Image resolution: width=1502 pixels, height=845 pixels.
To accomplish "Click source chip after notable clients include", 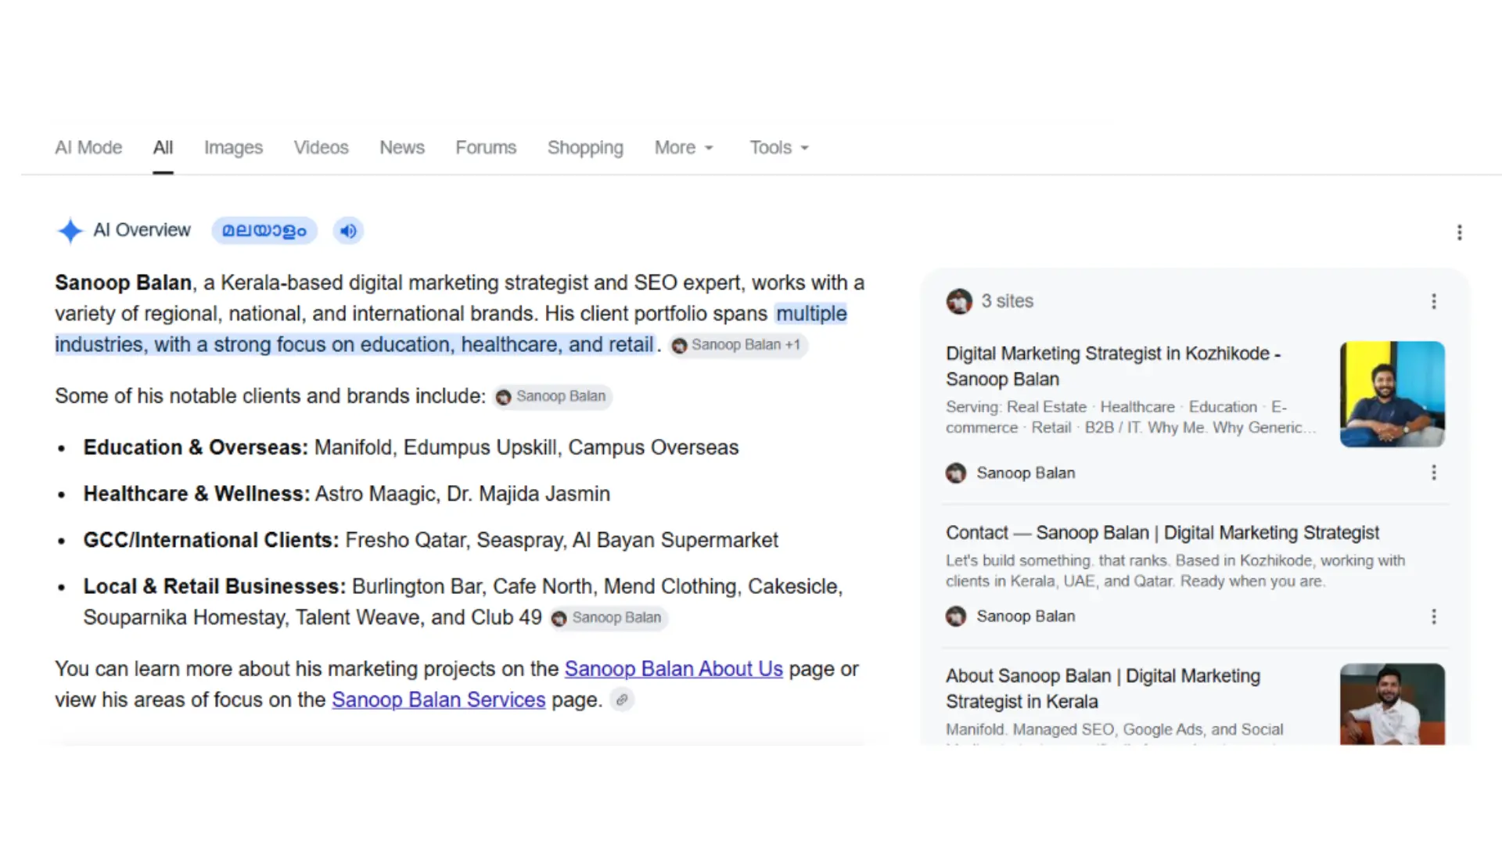I will (552, 397).
